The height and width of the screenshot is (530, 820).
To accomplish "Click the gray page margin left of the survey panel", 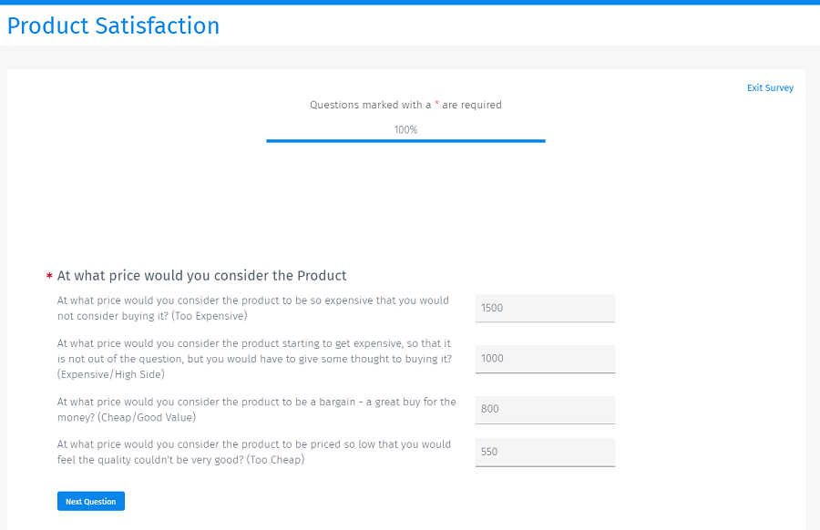I will [x=3, y=273].
